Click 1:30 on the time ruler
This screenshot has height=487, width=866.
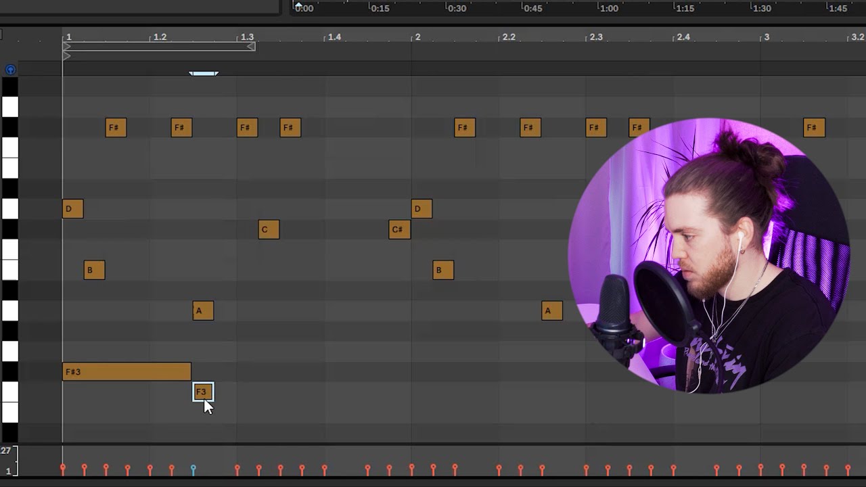pos(762,8)
